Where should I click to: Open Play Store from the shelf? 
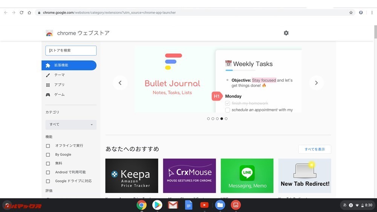157,205
